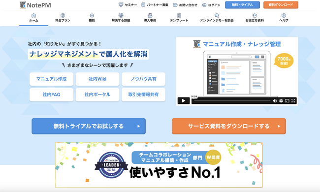Open the お問い合わせ link
This screenshot has width=320, height=192.
tap(185, 5)
